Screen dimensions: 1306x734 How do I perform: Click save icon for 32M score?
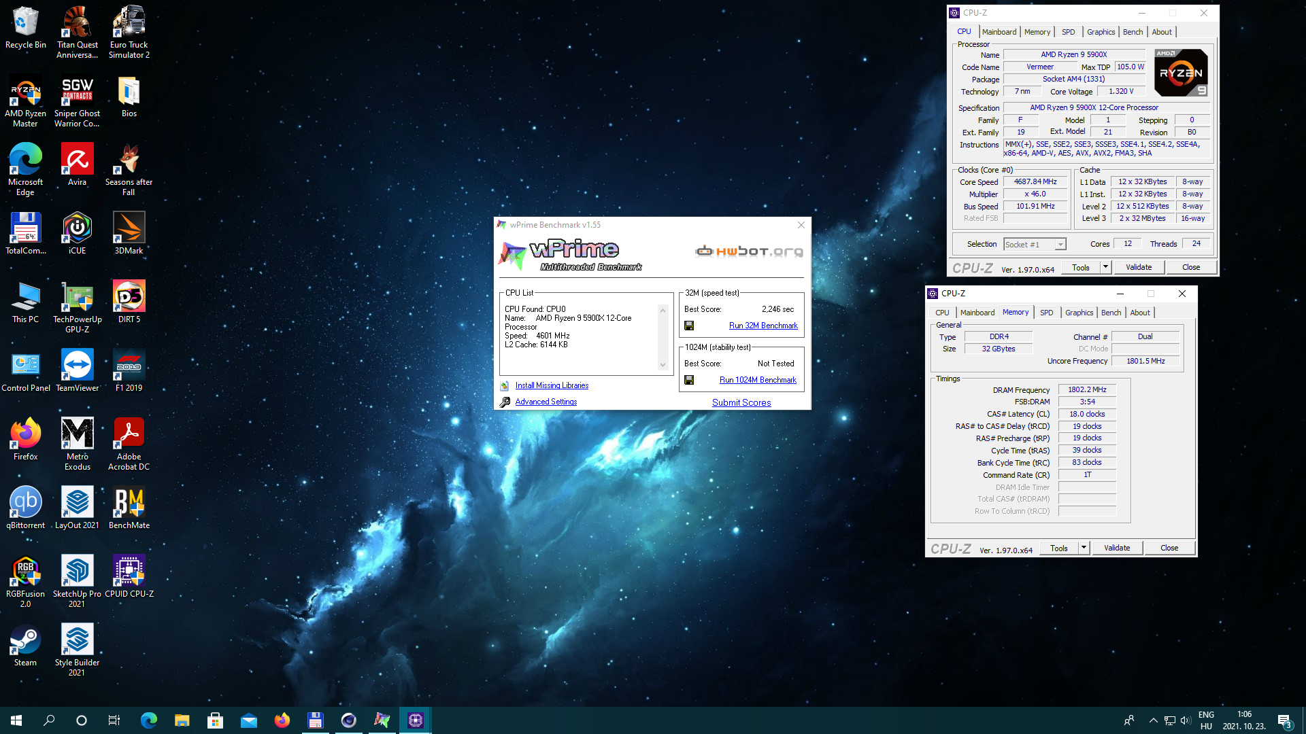coord(689,326)
